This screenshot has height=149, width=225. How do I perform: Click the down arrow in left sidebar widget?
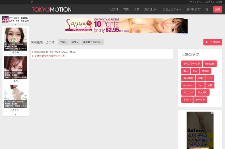[16, 115]
